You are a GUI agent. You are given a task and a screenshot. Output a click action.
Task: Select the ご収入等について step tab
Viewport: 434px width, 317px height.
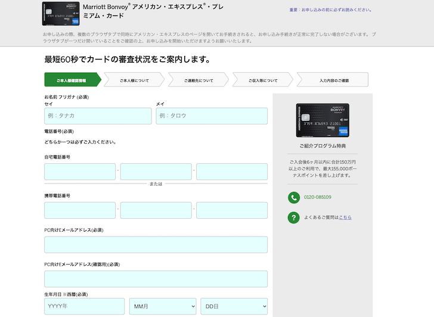(263, 80)
